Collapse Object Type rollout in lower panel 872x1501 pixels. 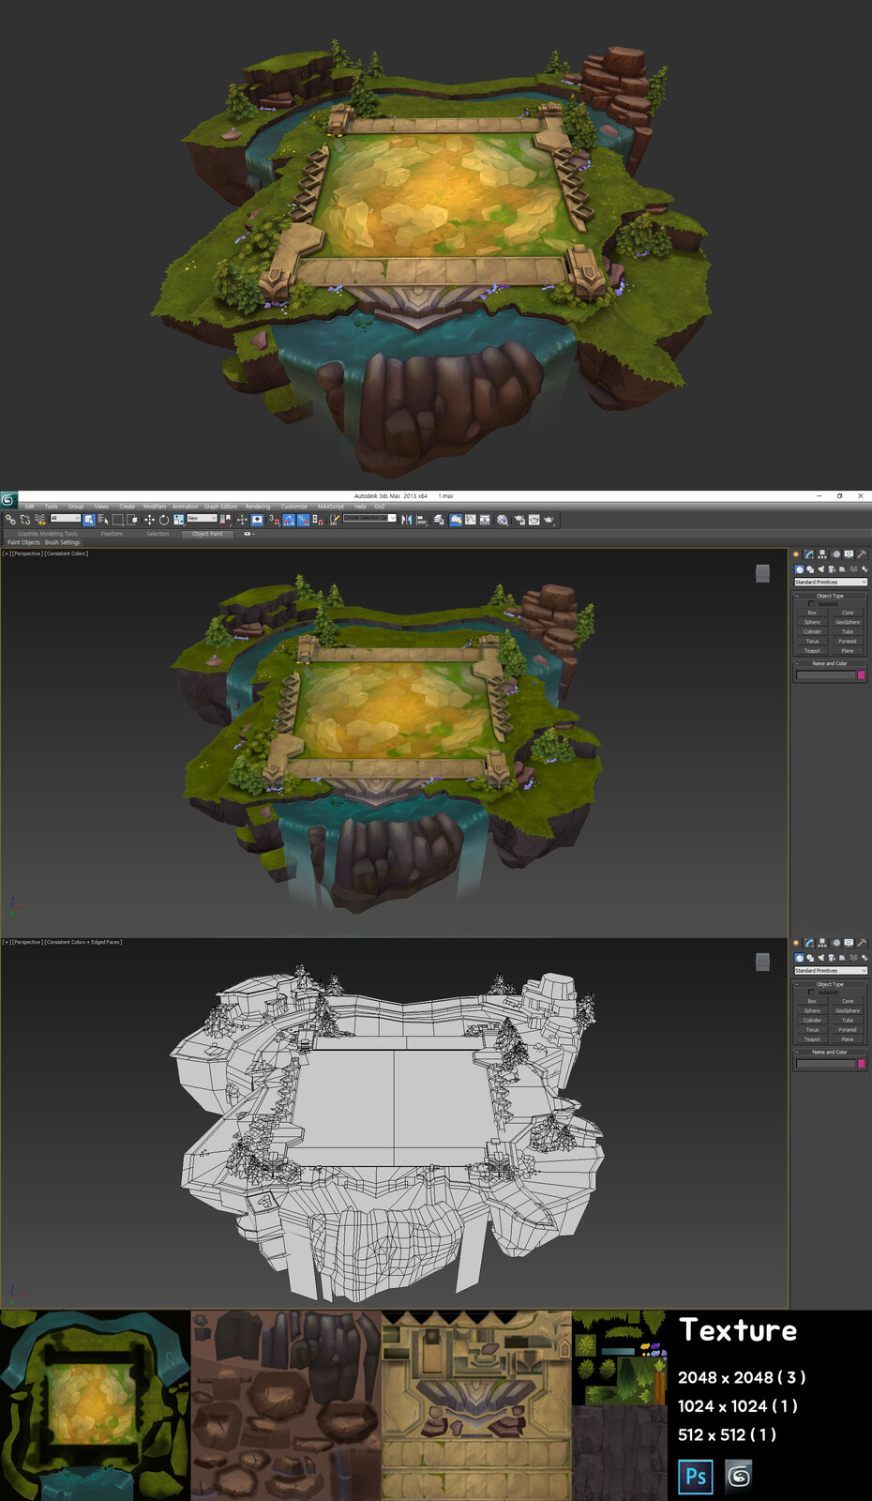(830, 984)
